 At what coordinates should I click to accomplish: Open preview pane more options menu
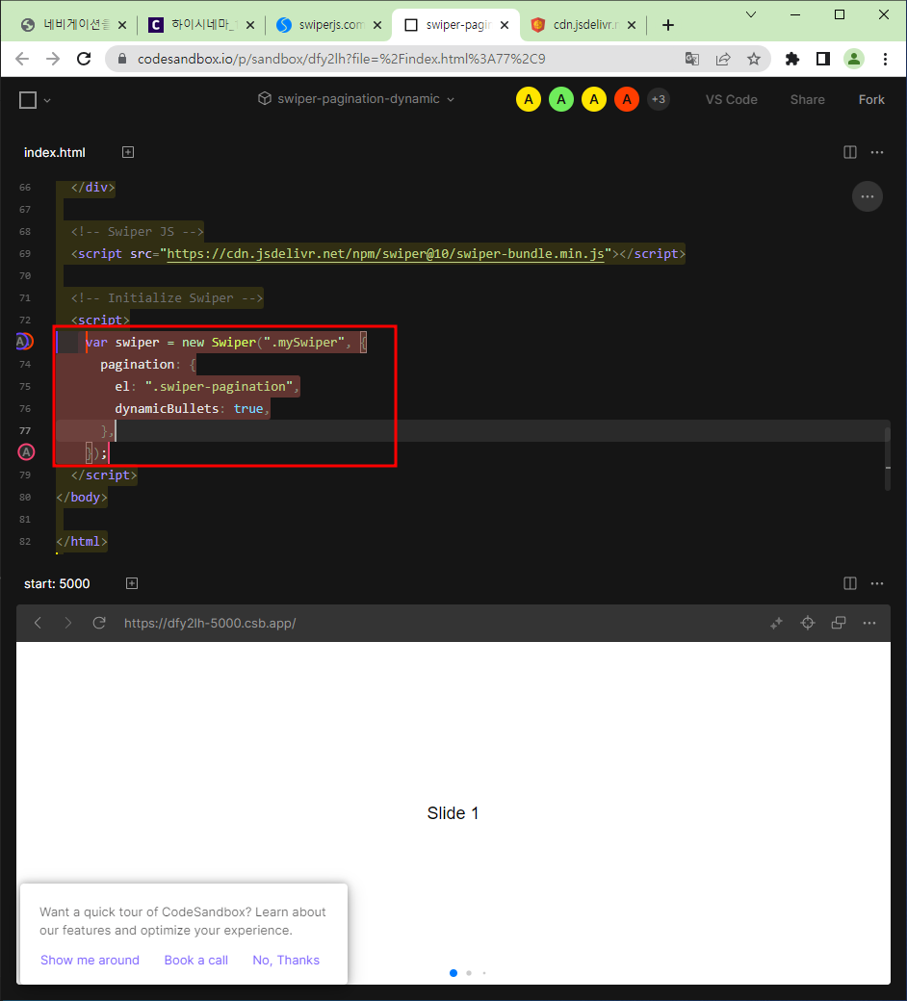point(877,583)
